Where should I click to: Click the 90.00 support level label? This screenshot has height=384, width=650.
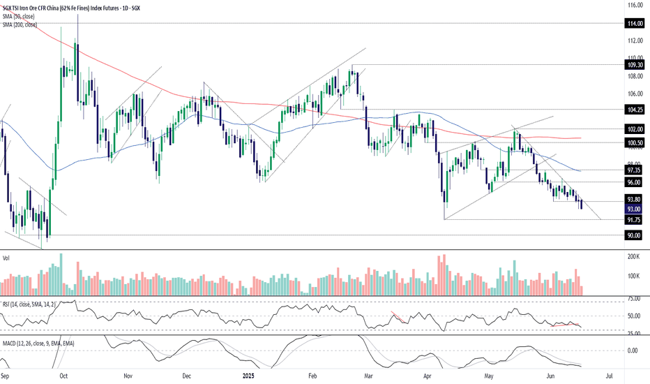(x=635, y=235)
